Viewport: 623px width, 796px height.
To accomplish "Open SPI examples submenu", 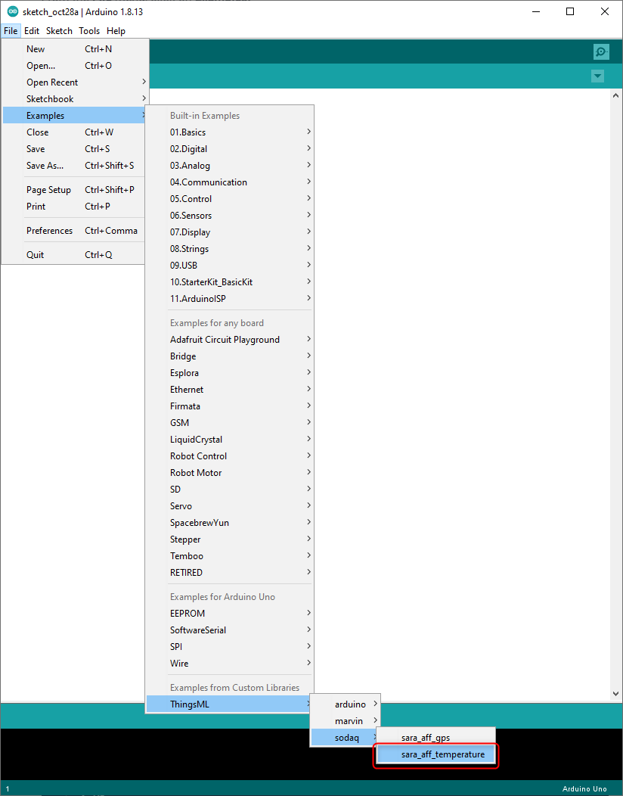I will (229, 647).
